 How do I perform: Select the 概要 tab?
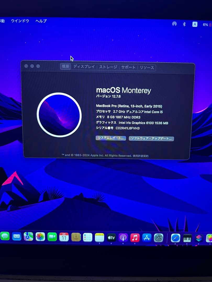pyautogui.click(x=65, y=66)
